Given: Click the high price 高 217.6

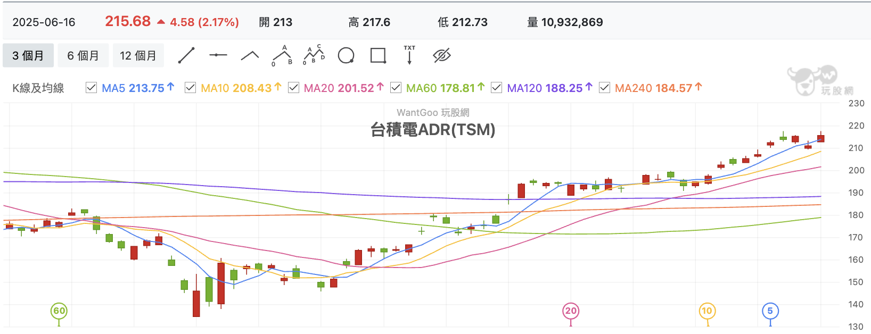Looking at the screenshot, I should click(369, 22).
